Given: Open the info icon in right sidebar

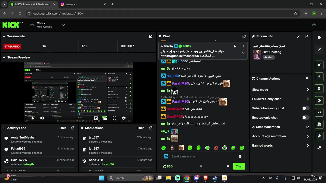Looking at the screenshot, I should pos(319,38).
